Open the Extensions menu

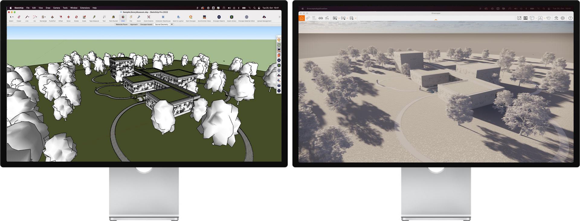pyautogui.click(x=85, y=8)
